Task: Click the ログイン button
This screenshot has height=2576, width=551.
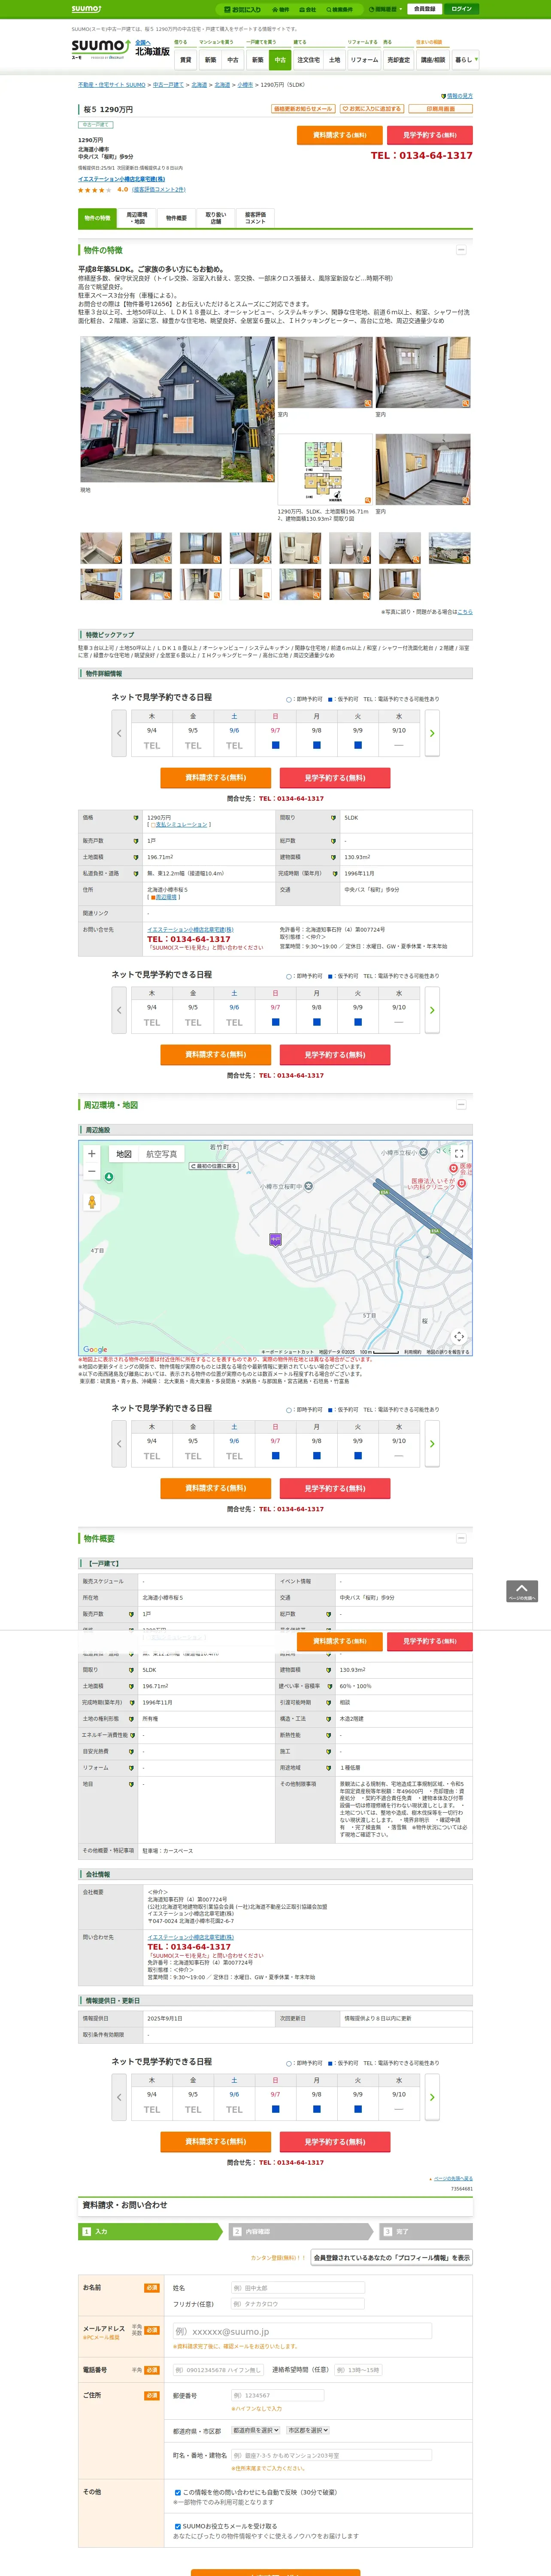Action: pos(461,9)
